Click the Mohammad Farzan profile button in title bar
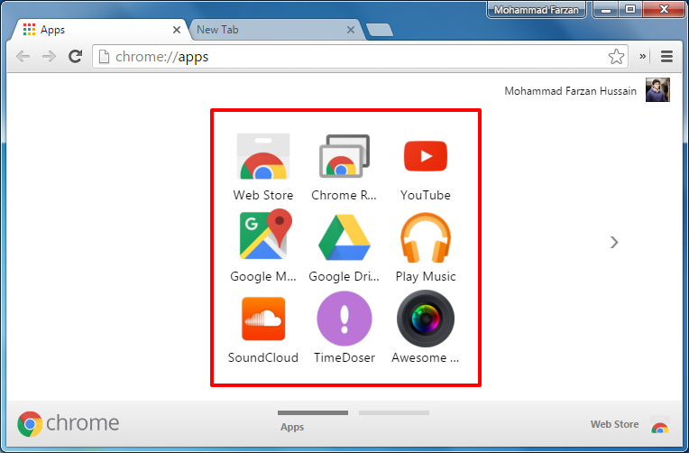 click(536, 10)
